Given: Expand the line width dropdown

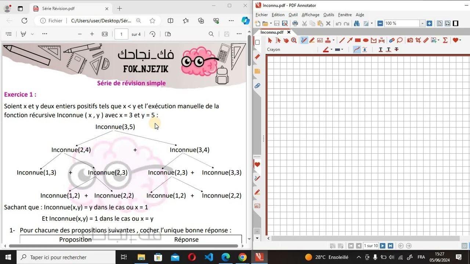Looking at the screenshot, I should click(342, 49).
